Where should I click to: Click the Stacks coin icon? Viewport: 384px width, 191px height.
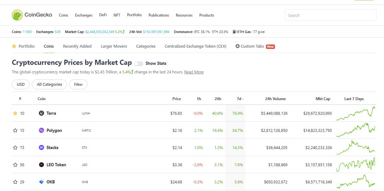pyautogui.click(x=41, y=147)
